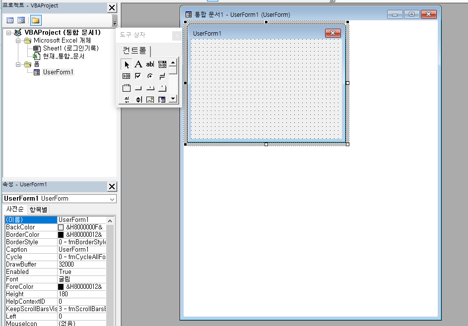The image size is (468, 326).
Task: Collapse the VBAProject (통합 문서1) node
Action: pos(8,33)
